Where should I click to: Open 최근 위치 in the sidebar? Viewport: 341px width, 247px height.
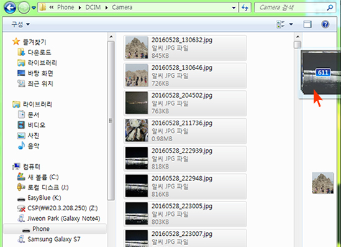[x=40, y=83]
